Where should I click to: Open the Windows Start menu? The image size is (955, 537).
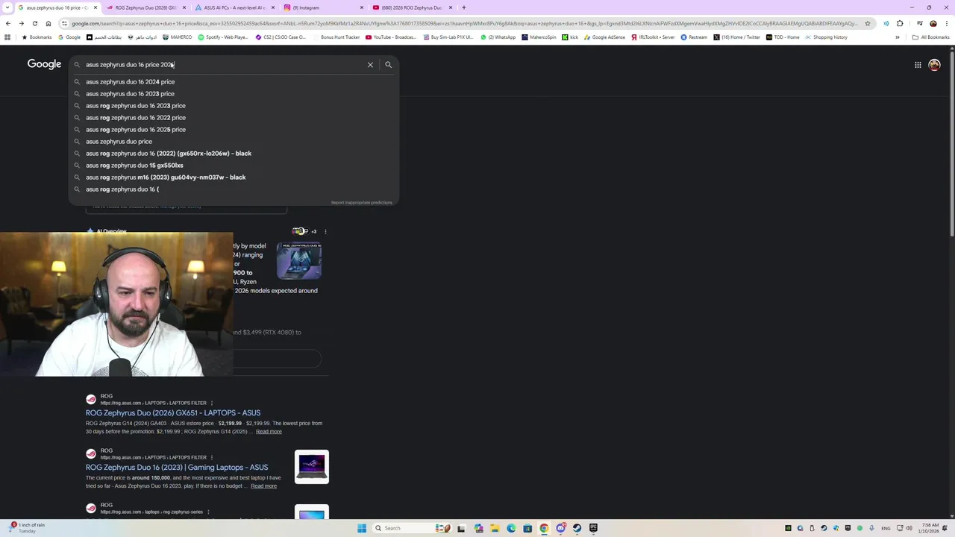(x=362, y=528)
